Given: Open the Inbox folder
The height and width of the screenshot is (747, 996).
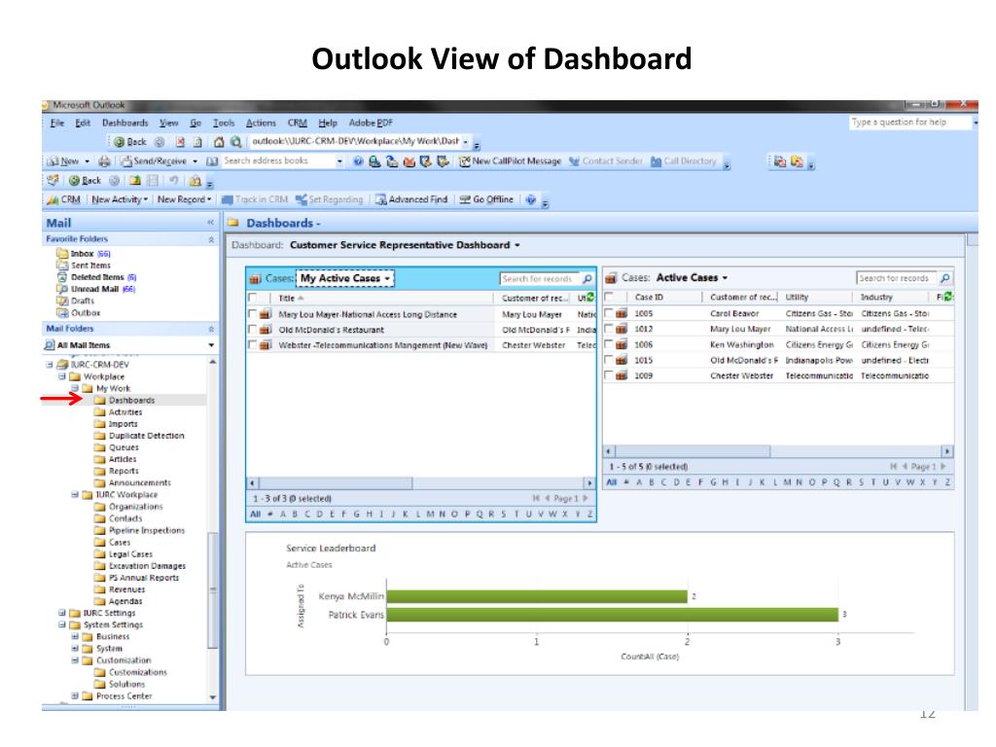Looking at the screenshot, I should tap(83, 254).
